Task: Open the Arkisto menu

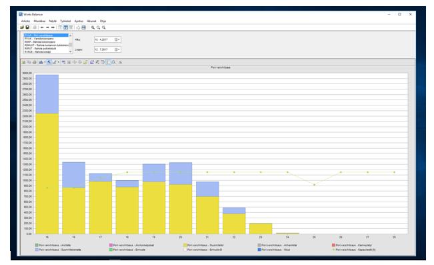Action: pos(25,21)
